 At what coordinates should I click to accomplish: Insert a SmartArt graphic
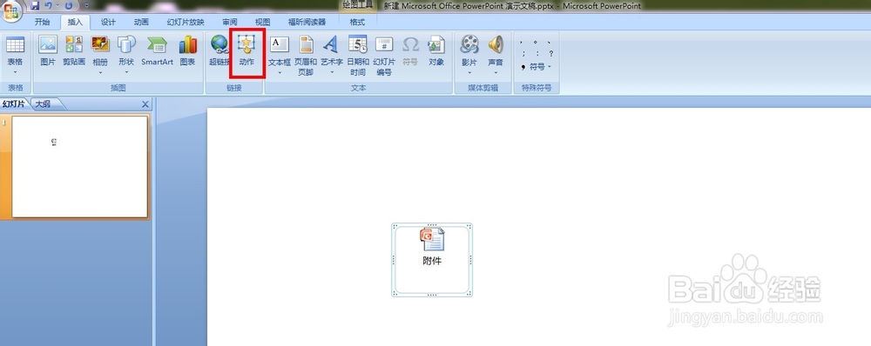click(157, 51)
